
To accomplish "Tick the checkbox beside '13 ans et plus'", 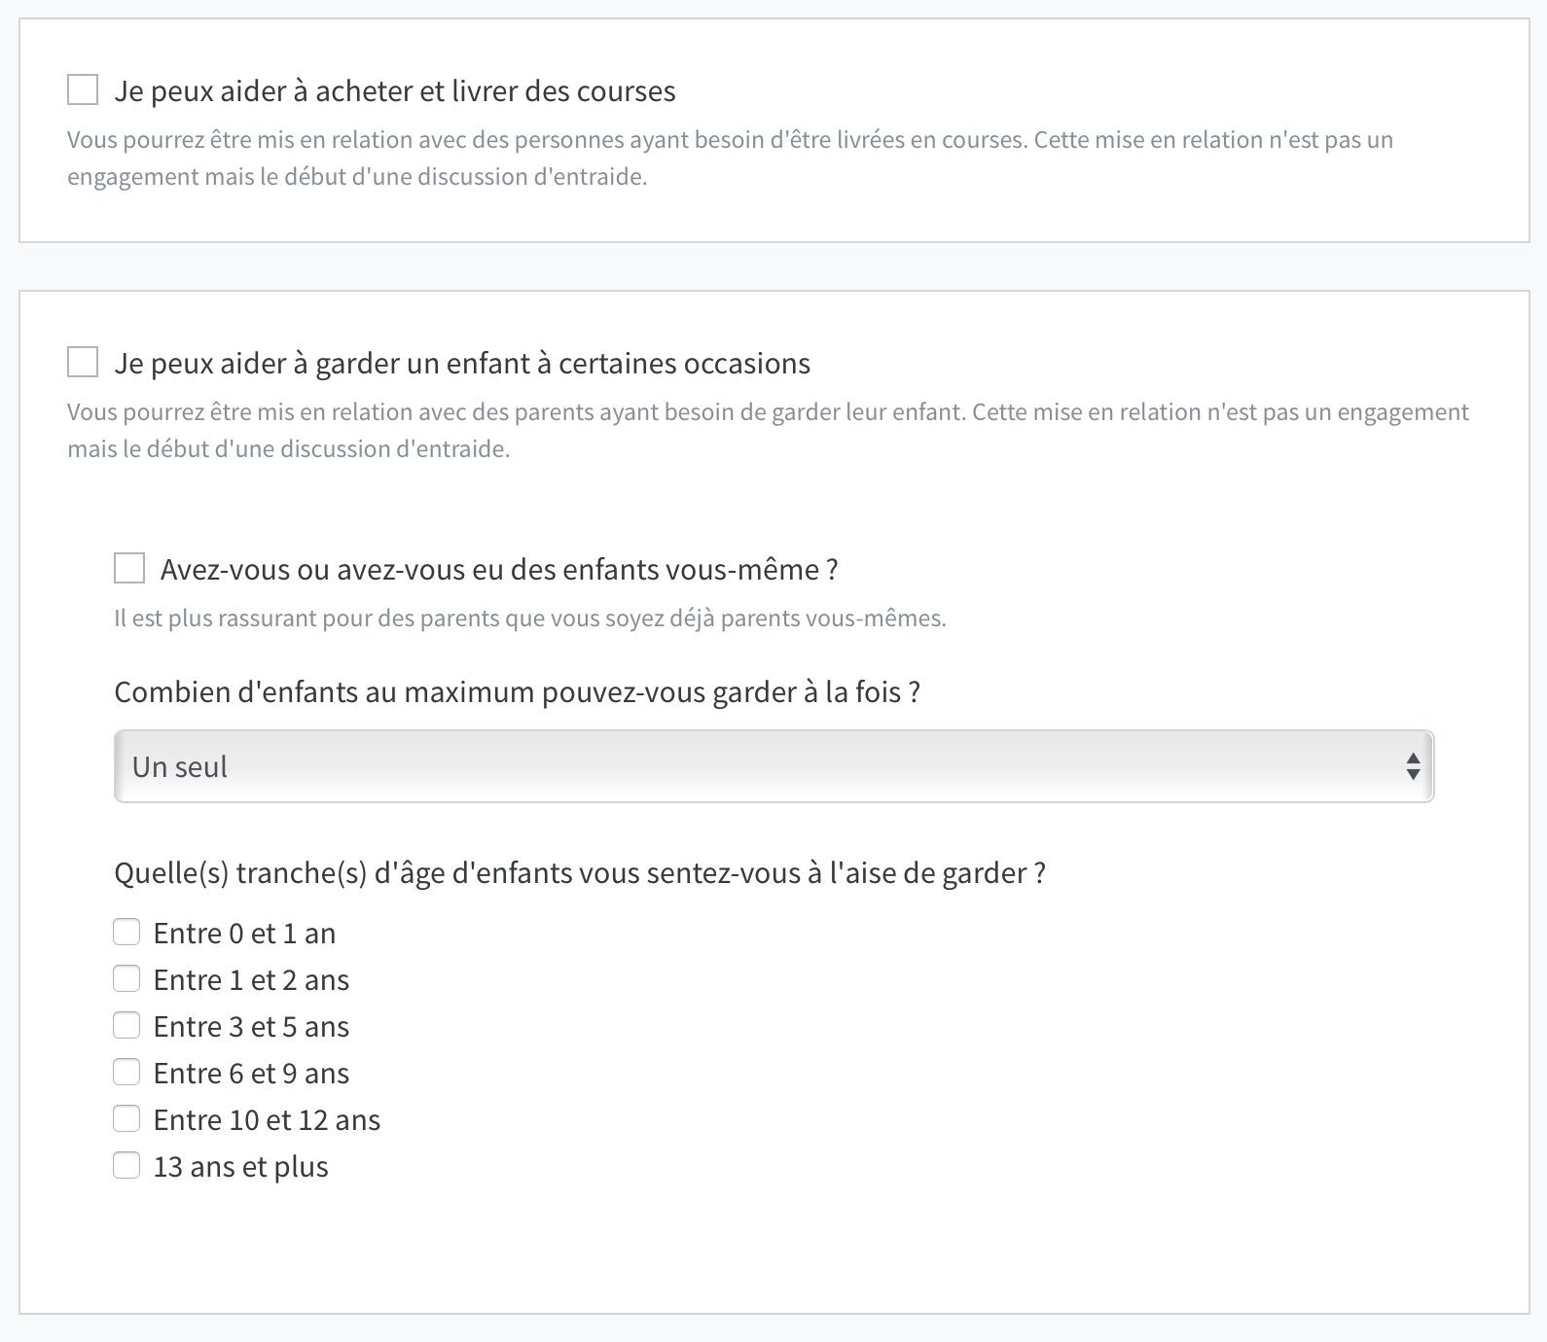I will tap(126, 1165).
